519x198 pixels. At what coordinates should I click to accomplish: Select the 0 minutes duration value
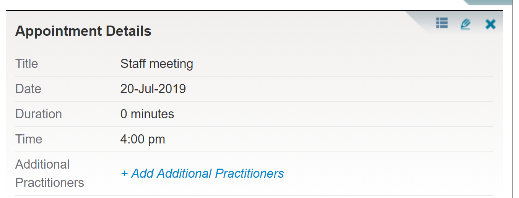click(147, 114)
